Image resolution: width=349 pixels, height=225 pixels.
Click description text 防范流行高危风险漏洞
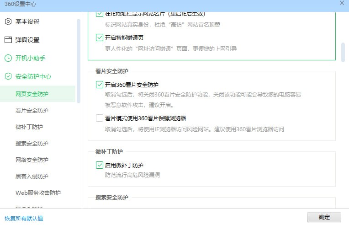point(132,175)
